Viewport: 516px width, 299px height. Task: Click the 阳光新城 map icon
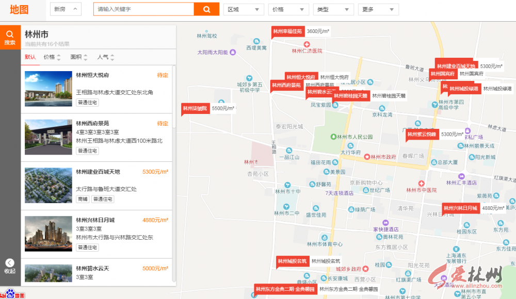[x=471, y=157]
